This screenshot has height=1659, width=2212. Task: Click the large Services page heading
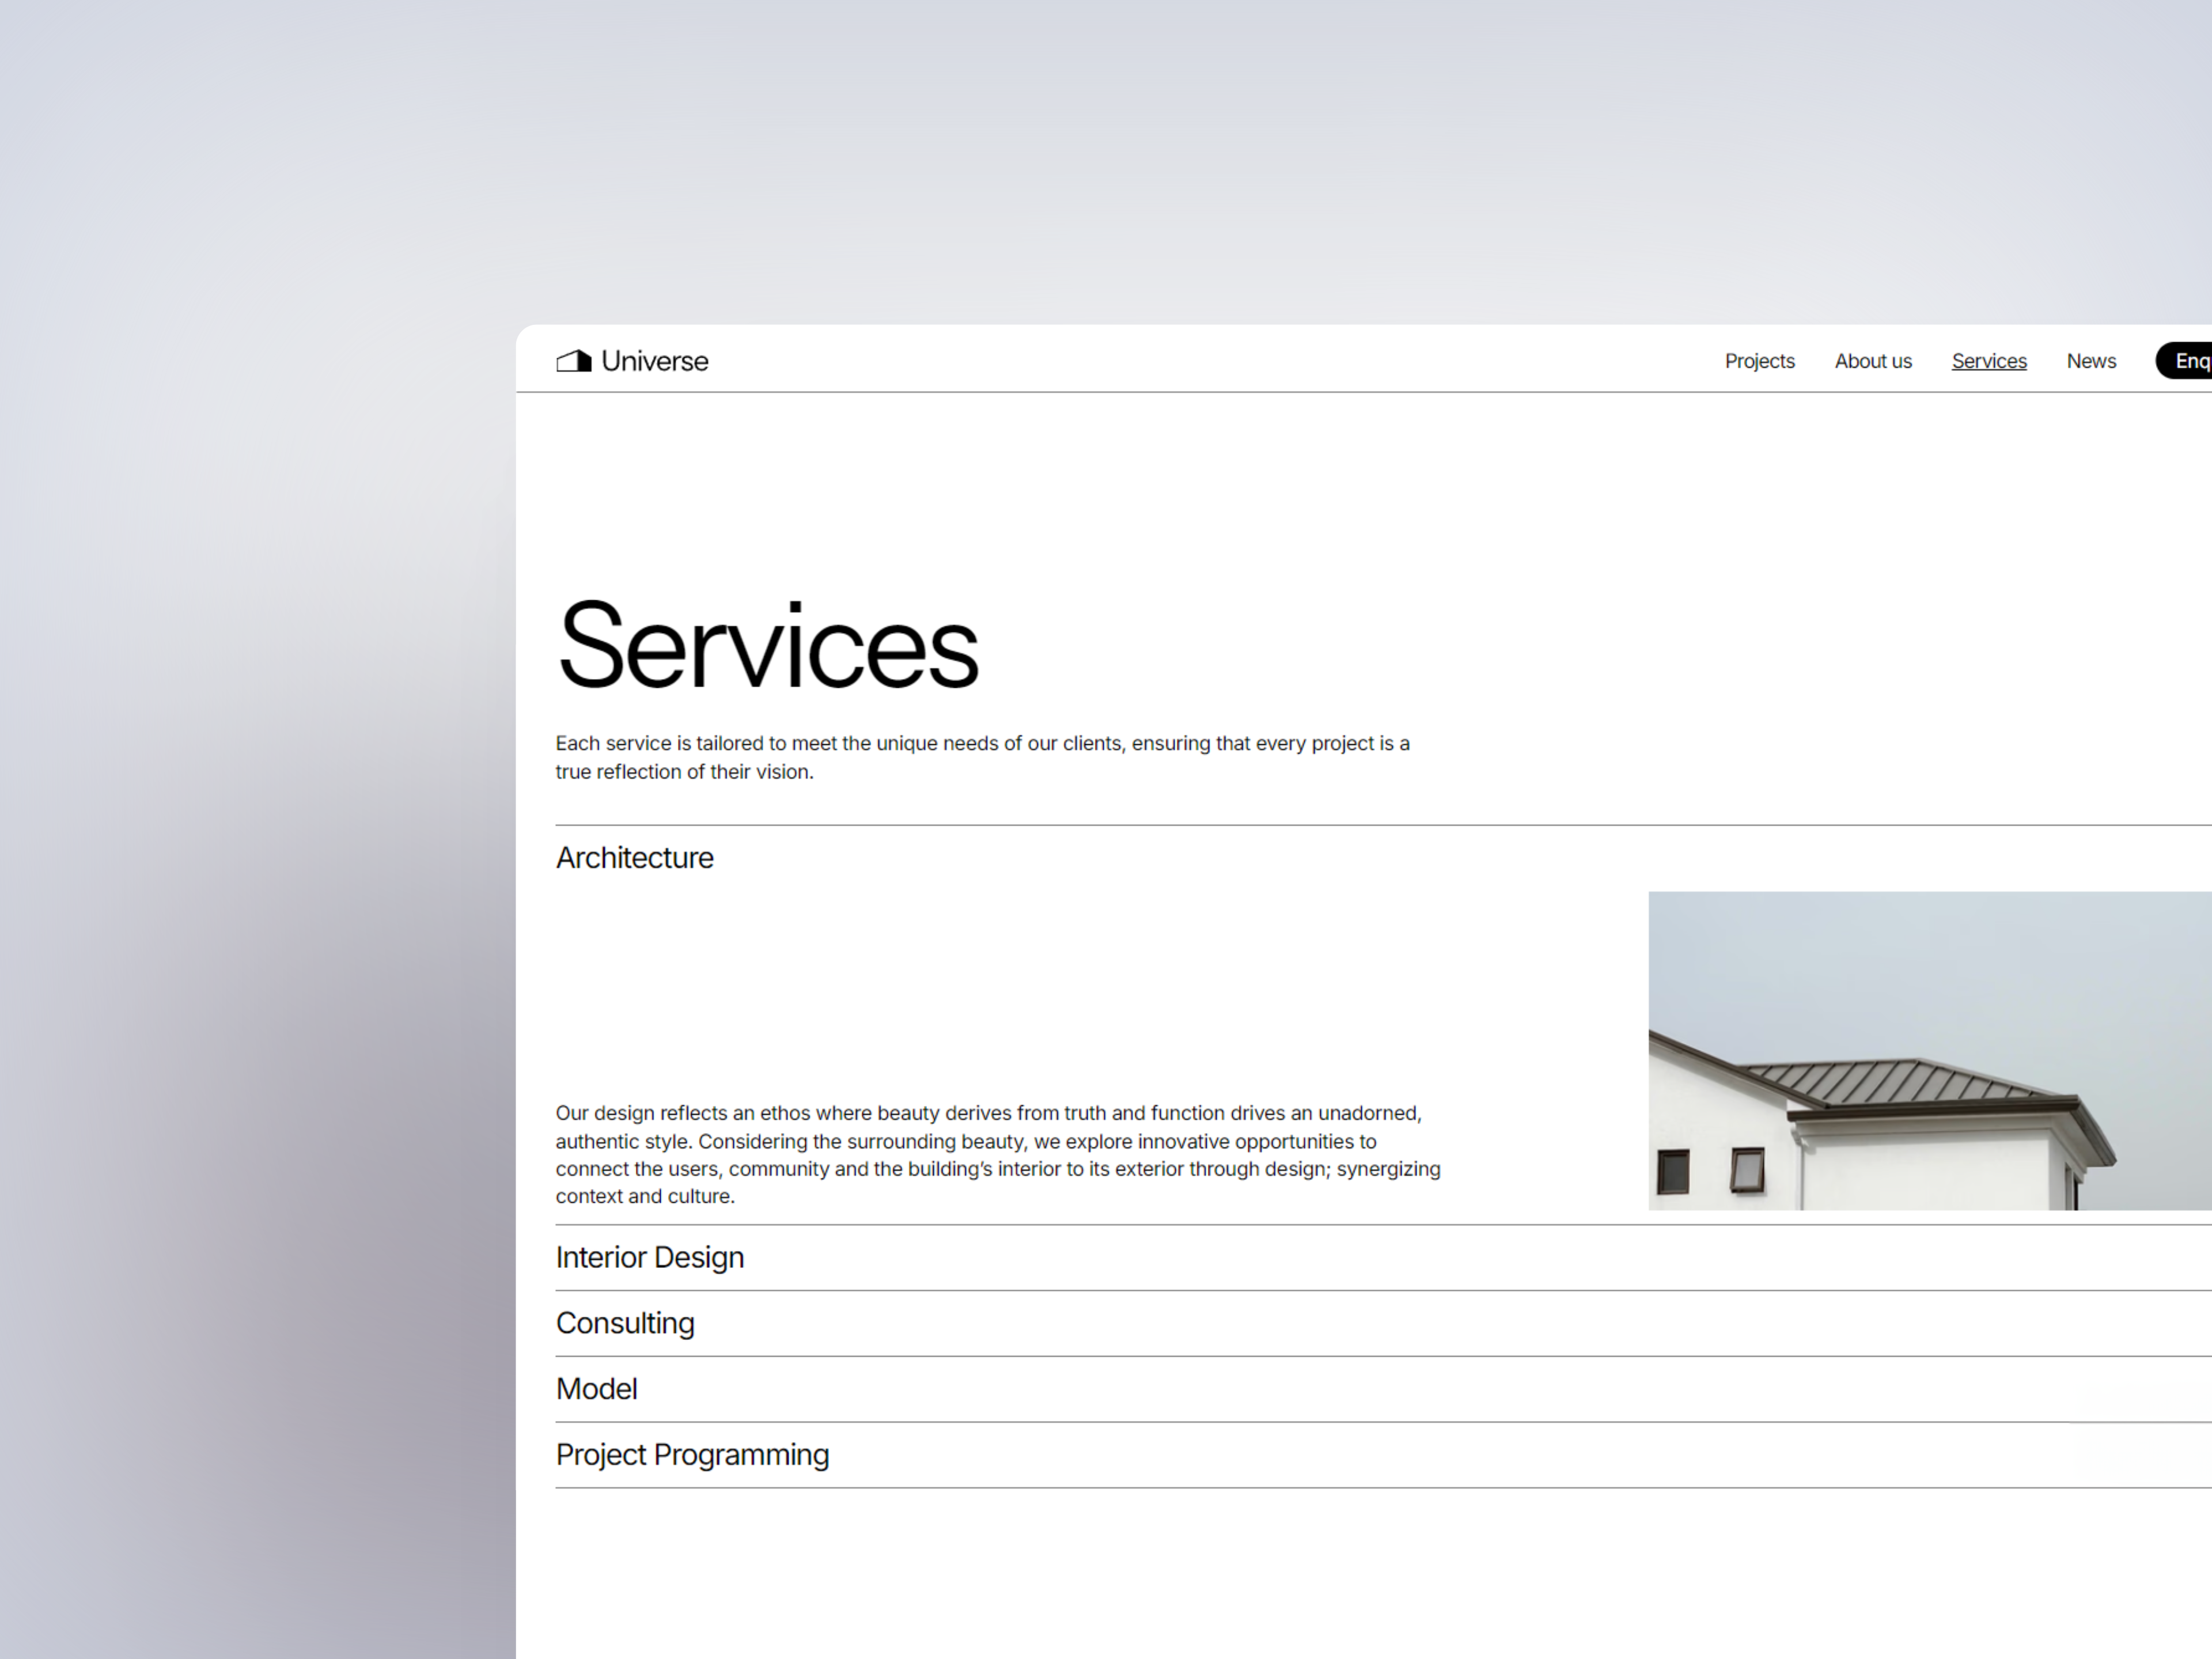click(768, 646)
